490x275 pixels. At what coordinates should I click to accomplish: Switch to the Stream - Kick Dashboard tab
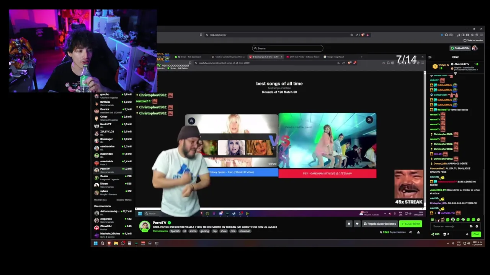point(191,57)
